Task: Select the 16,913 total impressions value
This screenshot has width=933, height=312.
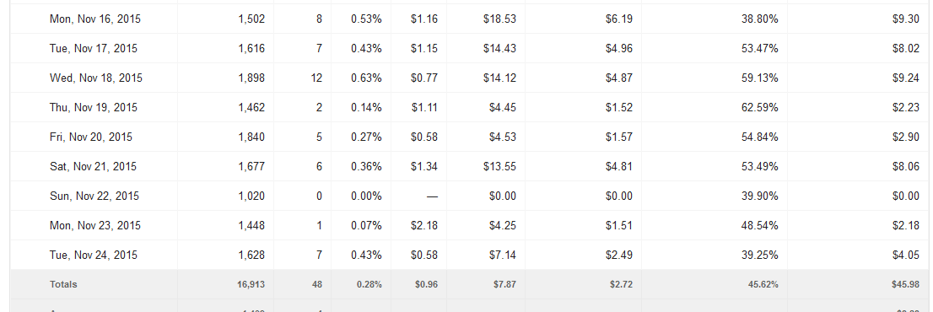Action: [251, 285]
